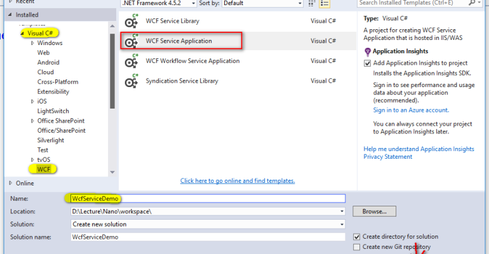This screenshot has height=254, width=489.
Task: Select the WCF Service Application name text
Action: point(178,41)
